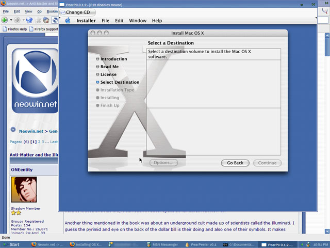Click the system tray expand arrow
Image resolution: width=330 pixels, height=248 pixels.
(x=302, y=244)
